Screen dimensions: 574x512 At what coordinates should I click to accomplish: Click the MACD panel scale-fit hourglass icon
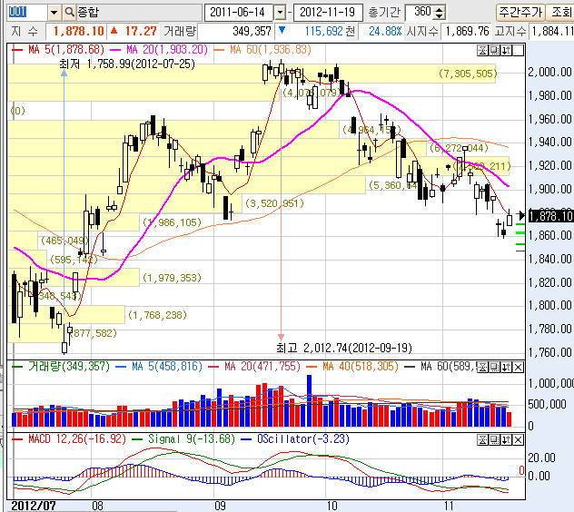click(483, 440)
